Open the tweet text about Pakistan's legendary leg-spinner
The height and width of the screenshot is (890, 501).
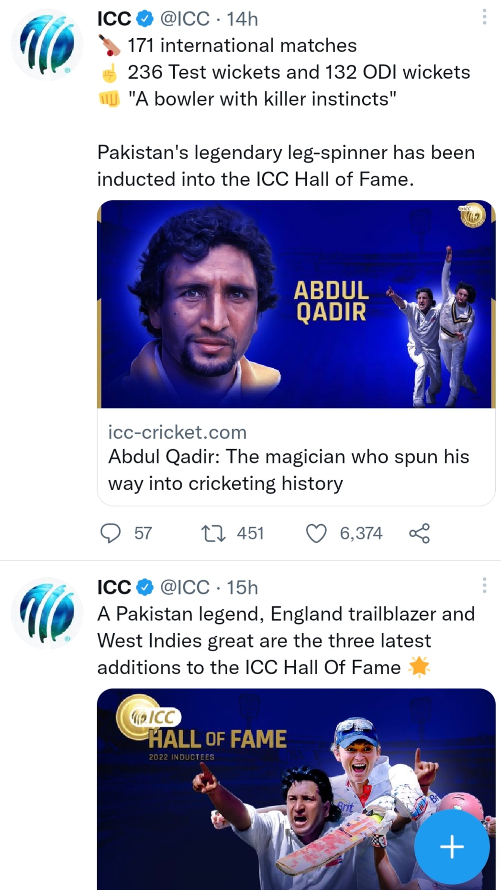click(286, 165)
